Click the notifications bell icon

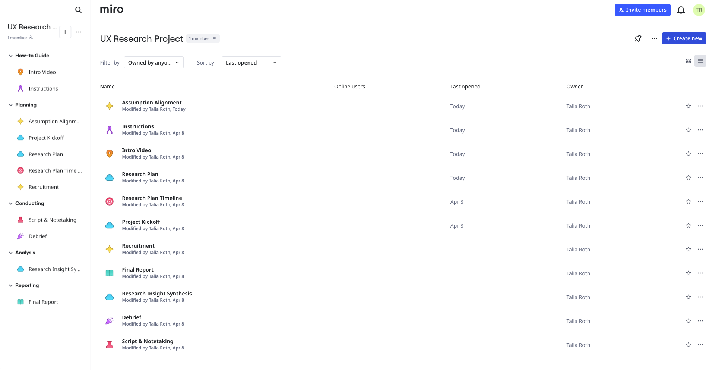point(681,10)
